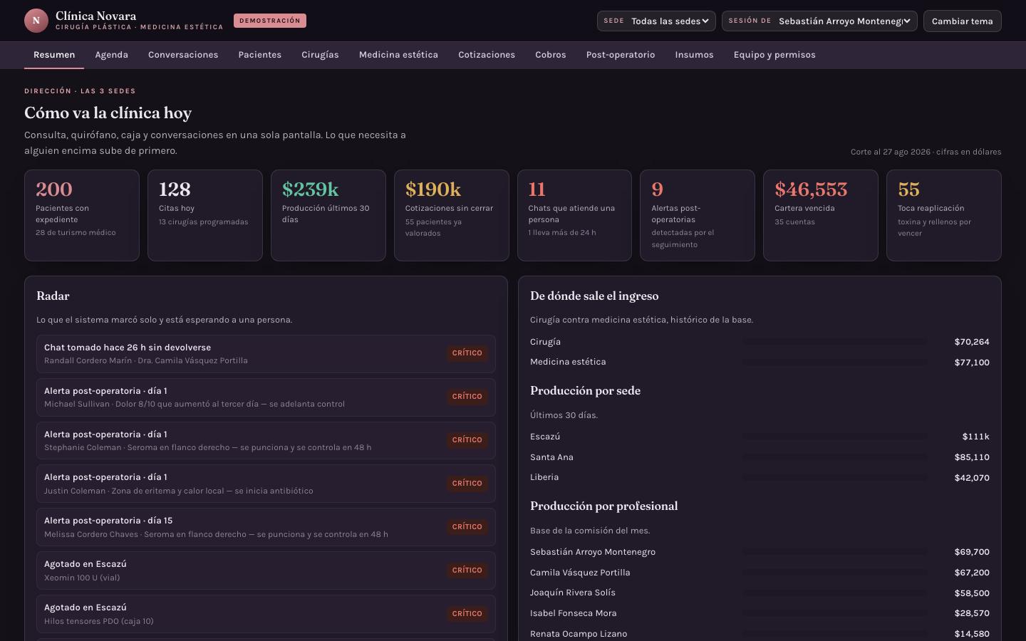Open the Xeomin 100 U agotado alert
The width and height of the screenshot is (1026, 641).
[266, 570]
